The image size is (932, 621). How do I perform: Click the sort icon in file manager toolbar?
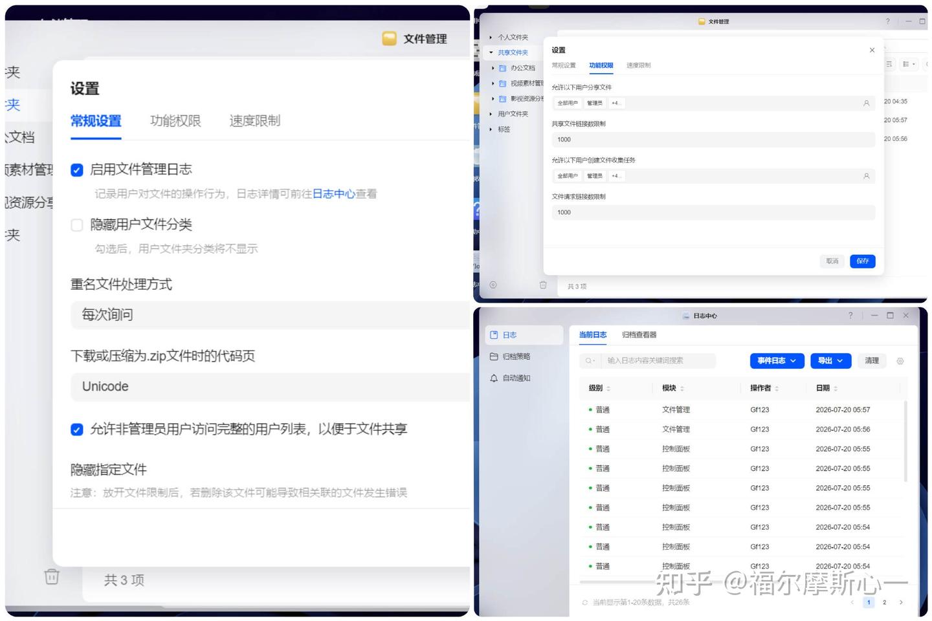pyautogui.click(x=889, y=64)
